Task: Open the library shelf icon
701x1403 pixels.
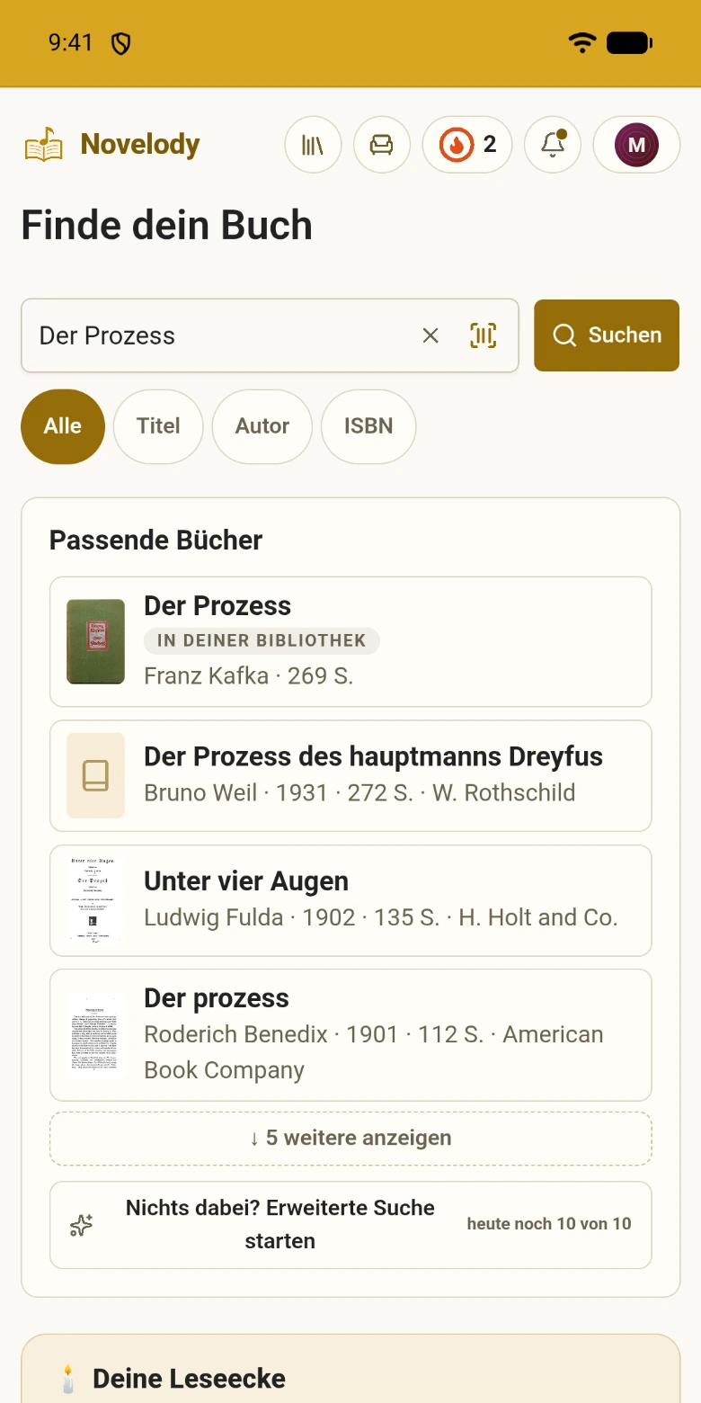Action: tap(313, 144)
